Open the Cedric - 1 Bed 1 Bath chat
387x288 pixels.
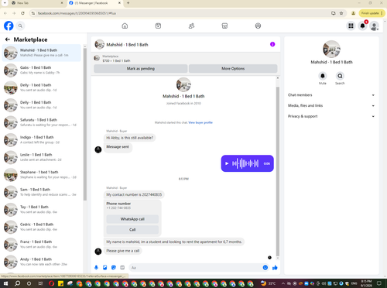tap(42, 227)
